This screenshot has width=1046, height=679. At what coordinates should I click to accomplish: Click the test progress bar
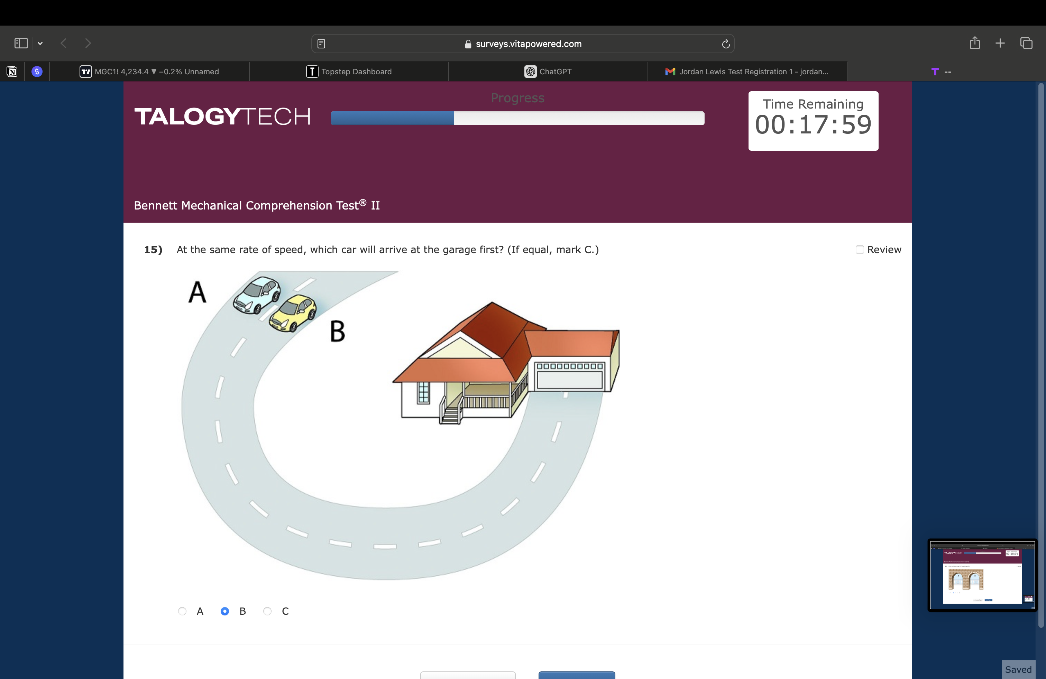(x=517, y=118)
